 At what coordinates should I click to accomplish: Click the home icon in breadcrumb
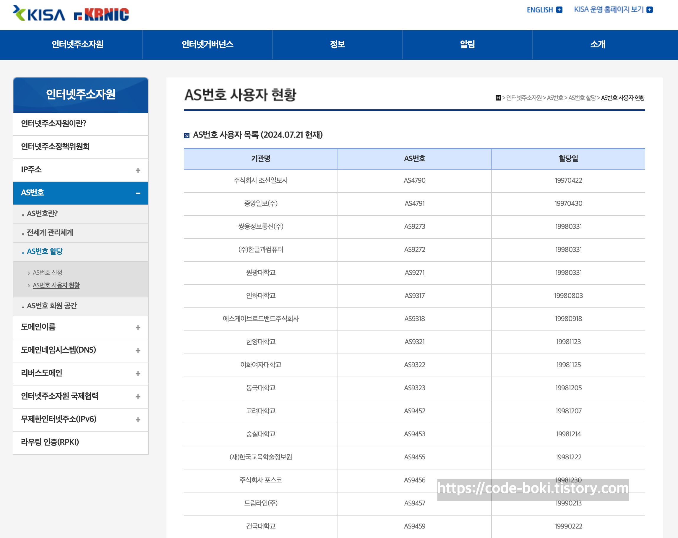coord(498,98)
